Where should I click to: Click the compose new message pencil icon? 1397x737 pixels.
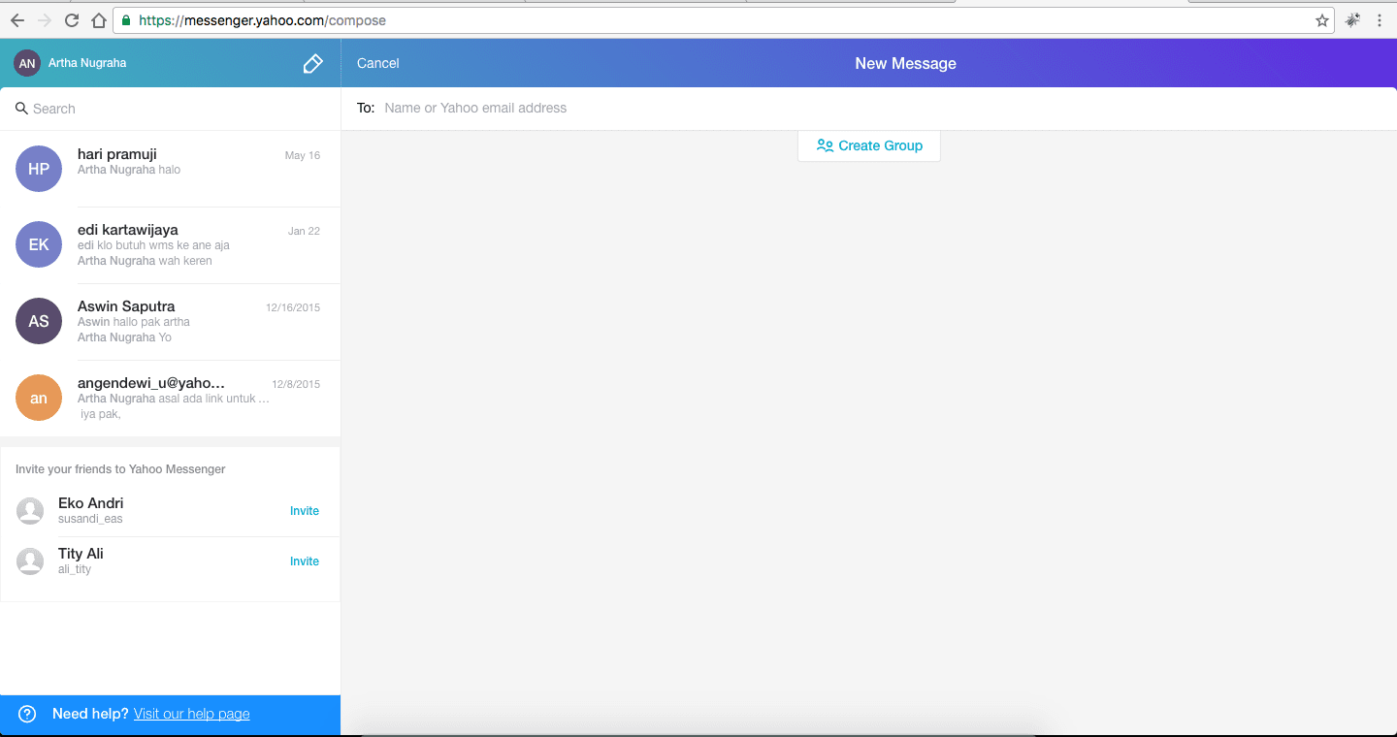[x=312, y=64]
